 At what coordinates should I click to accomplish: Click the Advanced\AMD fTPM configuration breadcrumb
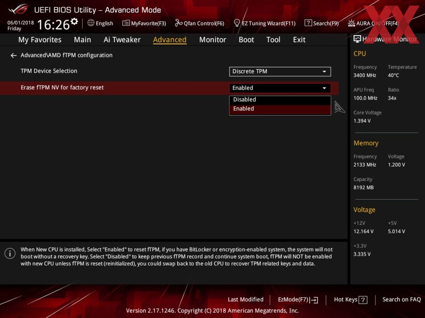pyautogui.click(x=67, y=55)
